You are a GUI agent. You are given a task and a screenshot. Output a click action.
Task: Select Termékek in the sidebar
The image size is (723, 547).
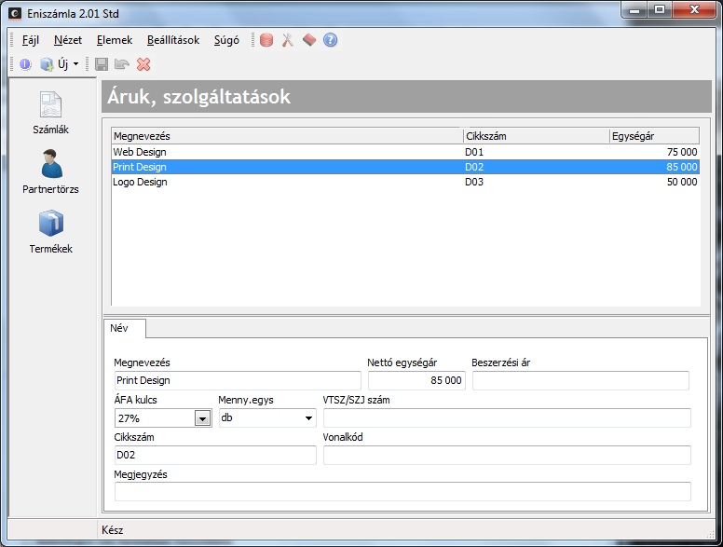click(x=50, y=232)
